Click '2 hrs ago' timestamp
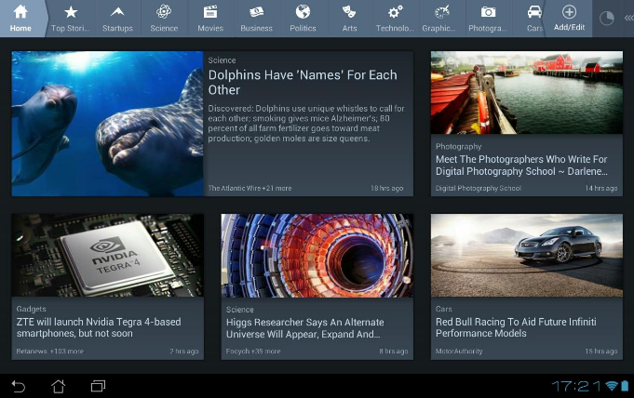The width and height of the screenshot is (634, 398). tap(184, 352)
